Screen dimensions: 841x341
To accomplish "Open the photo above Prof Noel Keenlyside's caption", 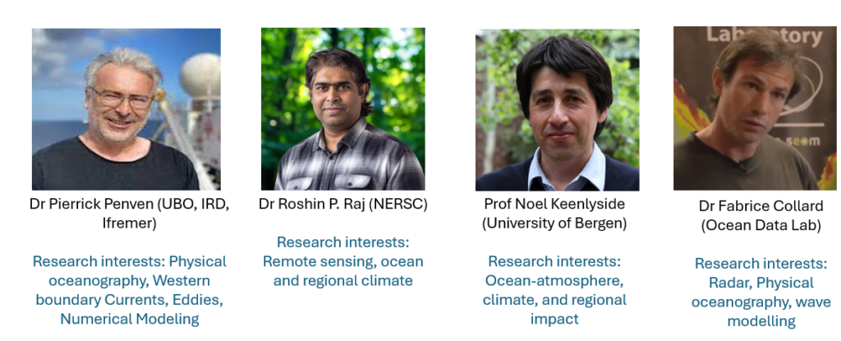I will [x=558, y=110].
